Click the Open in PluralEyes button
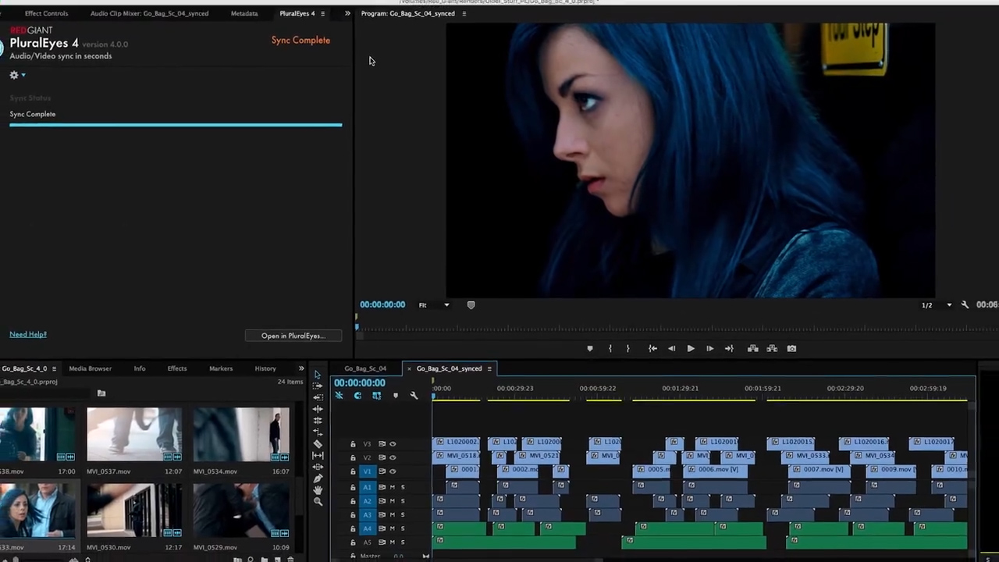 point(293,336)
